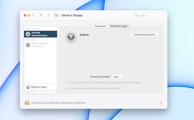Click the 'Utente attuale' header
This screenshot has width=194, height=120.
[x=33, y=29]
